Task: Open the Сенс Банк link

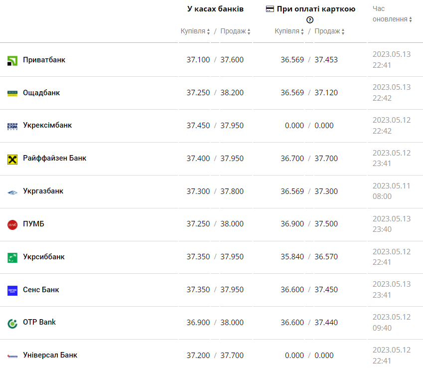Action: [41, 290]
